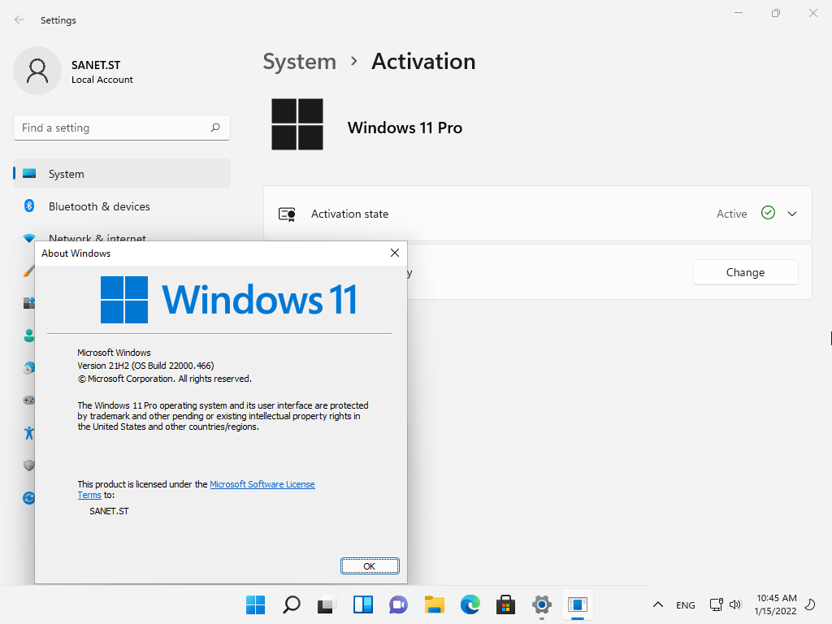Click OK in About Windows dialog

coord(370,566)
